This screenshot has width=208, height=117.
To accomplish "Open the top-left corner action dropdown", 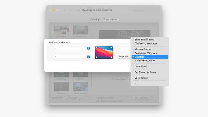I will click(x=72, y=48).
